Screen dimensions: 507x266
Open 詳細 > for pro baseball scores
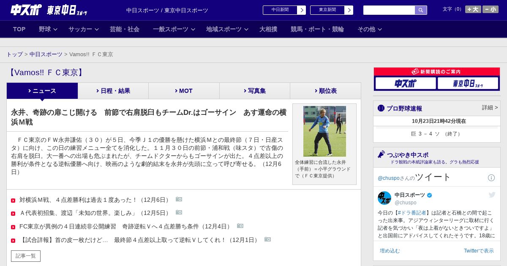490,108
